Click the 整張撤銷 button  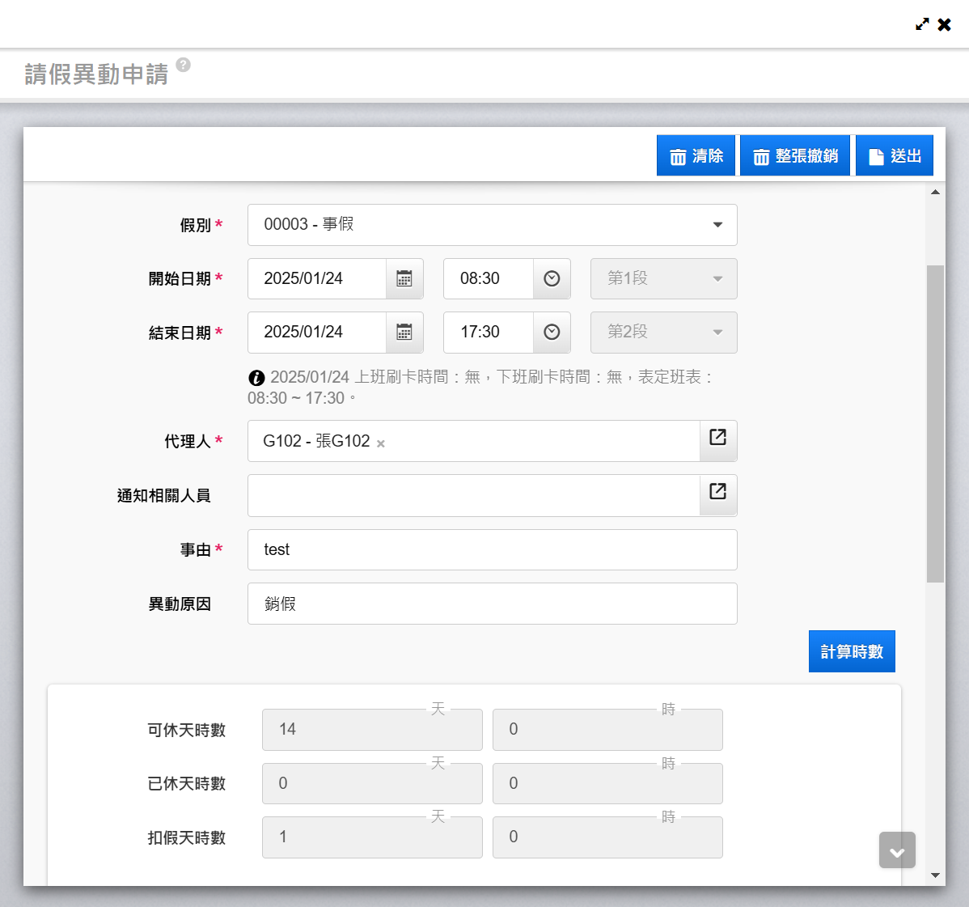click(x=795, y=155)
